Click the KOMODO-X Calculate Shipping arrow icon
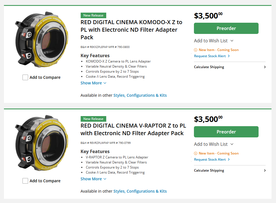Viewport: 276px width, 203px height. 265,67
